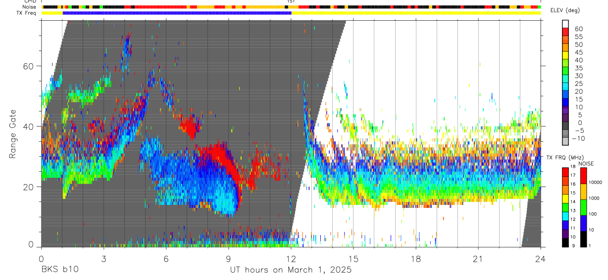608x280 pixels.
Task: Select the red top segment of the NOISE legend
Action: pos(583,176)
